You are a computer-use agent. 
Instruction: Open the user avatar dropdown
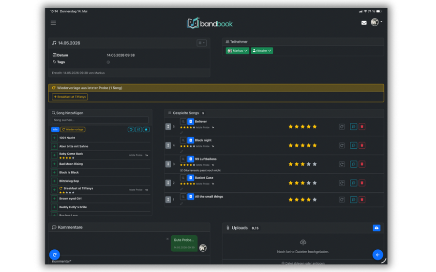click(376, 22)
